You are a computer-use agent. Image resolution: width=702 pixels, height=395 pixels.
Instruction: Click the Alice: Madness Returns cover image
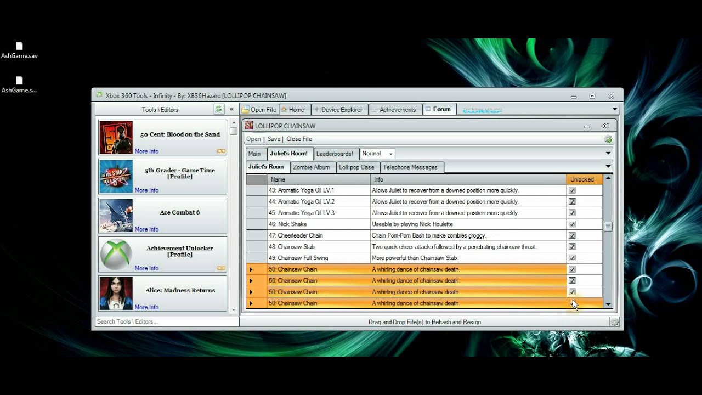point(116,293)
